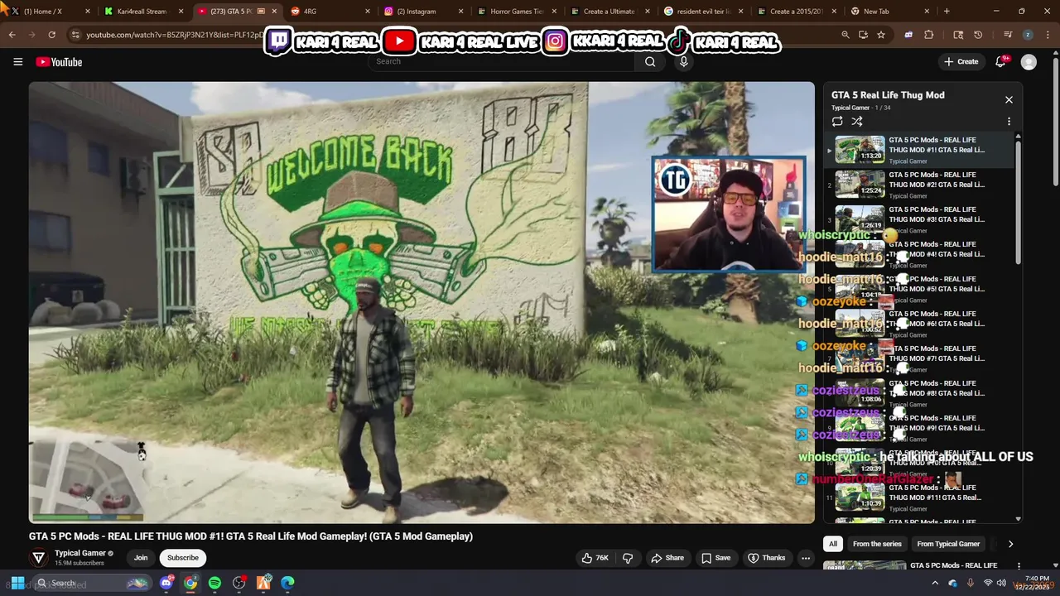Switch to the 'Home / X' tab
The height and width of the screenshot is (596, 1060).
tap(50, 12)
